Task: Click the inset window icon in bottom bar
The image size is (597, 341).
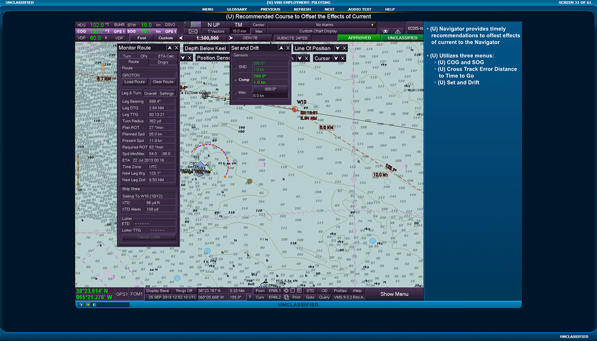Action: point(299,290)
